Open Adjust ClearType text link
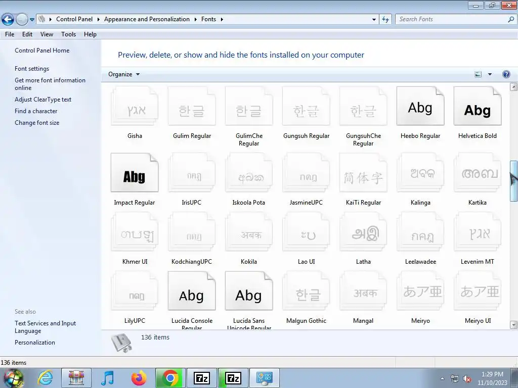Viewport: 518px width, 388px height. tap(43, 100)
